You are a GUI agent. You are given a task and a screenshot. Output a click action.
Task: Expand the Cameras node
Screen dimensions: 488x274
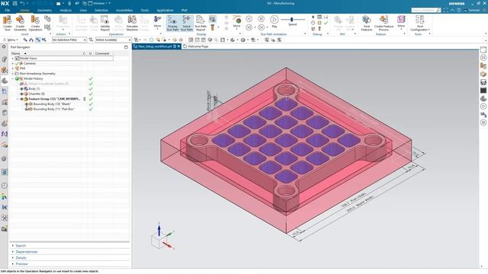point(13,63)
